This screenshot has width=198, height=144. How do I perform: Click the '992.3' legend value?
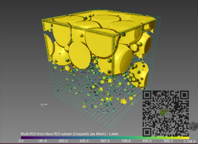(x=168, y=141)
